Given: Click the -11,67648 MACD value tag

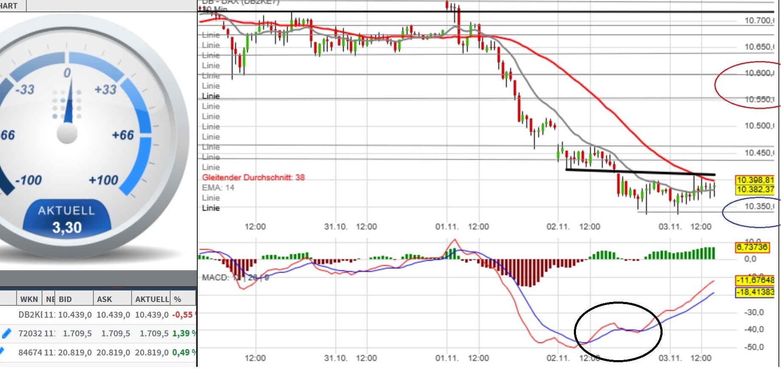Looking at the screenshot, I should coord(755,280).
